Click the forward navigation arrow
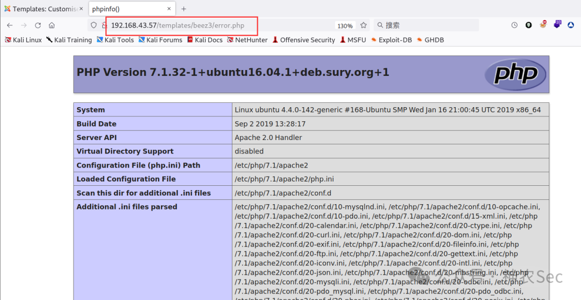This screenshot has height=300, width=581. 24,25
